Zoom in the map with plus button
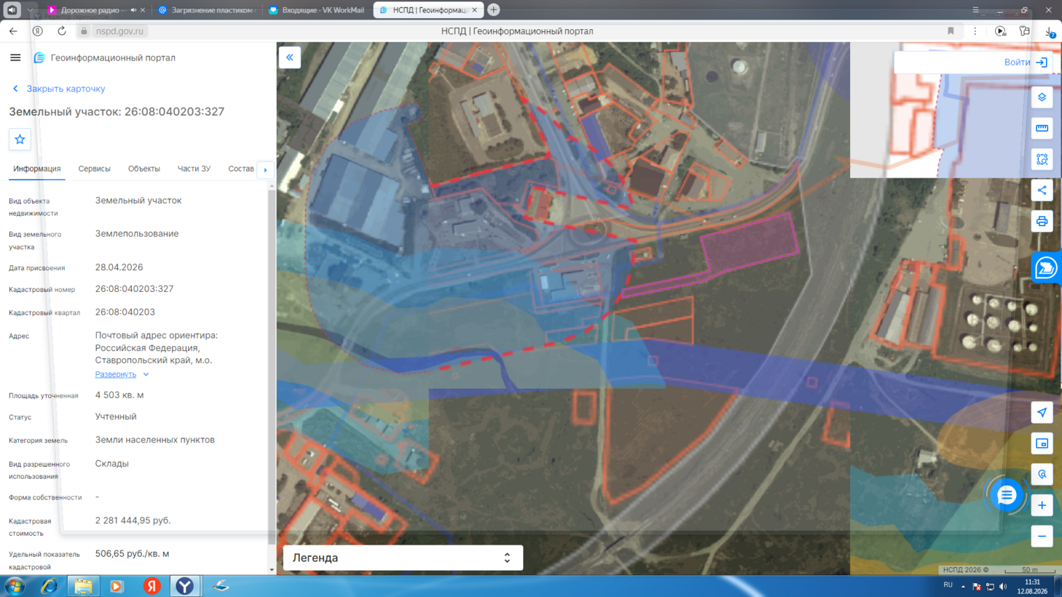This screenshot has width=1062, height=597. 1042,505
